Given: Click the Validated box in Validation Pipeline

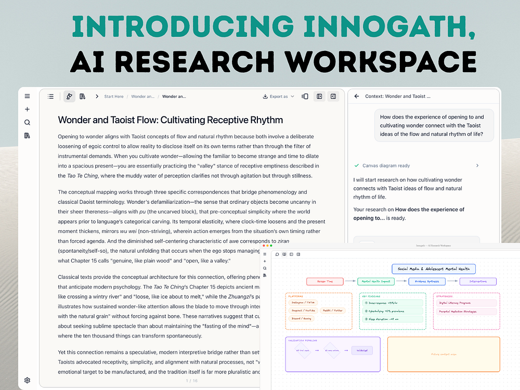Looking at the screenshot, I should point(362,350).
